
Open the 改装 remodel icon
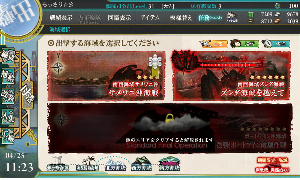point(8,96)
